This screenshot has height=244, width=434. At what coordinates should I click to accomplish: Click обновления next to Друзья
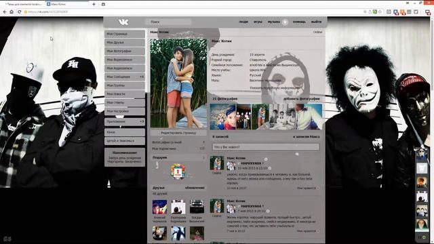point(195,188)
